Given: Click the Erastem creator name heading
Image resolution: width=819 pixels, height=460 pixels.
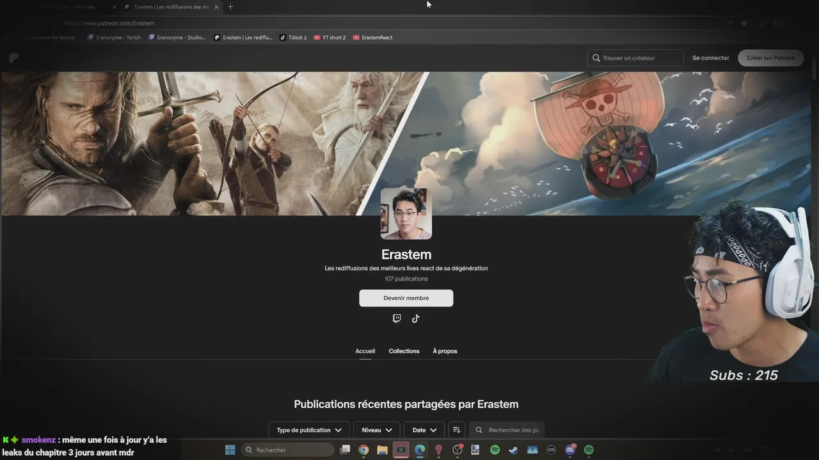Looking at the screenshot, I should (x=406, y=254).
